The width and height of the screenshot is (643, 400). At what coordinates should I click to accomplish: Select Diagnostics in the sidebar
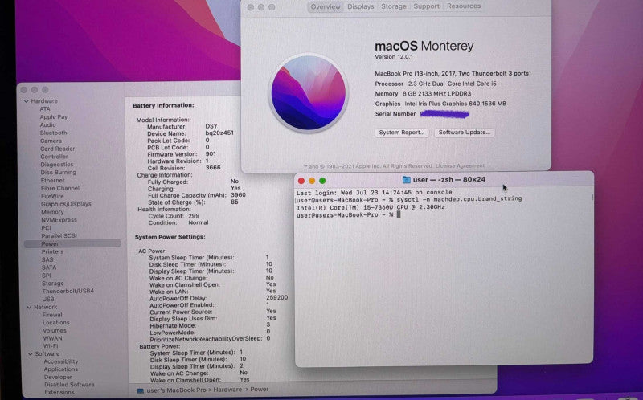(56, 165)
